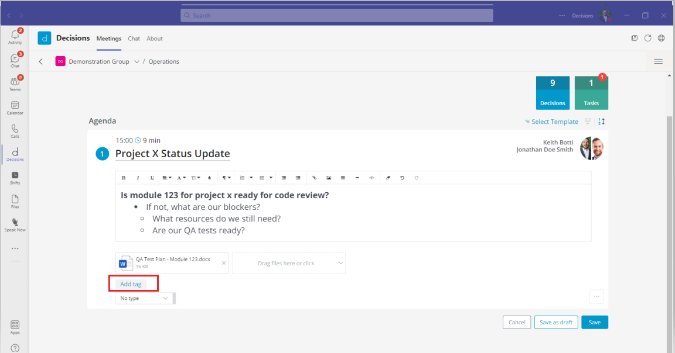Insert a hyperlink using the link icon
This screenshot has height=353, width=675.
(x=314, y=178)
